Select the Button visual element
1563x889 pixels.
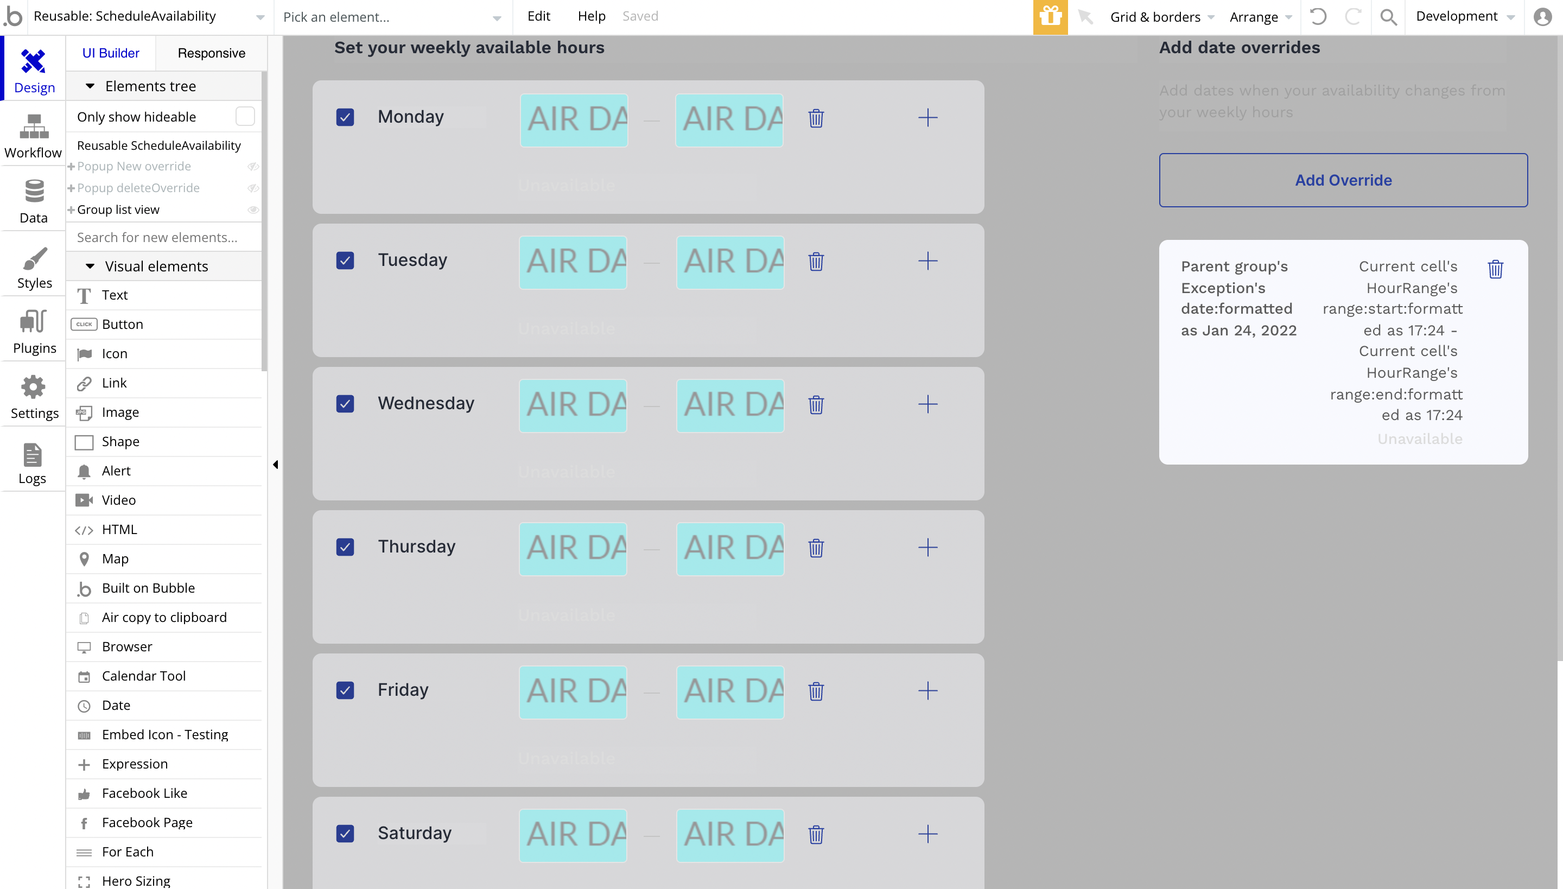pos(122,324)
